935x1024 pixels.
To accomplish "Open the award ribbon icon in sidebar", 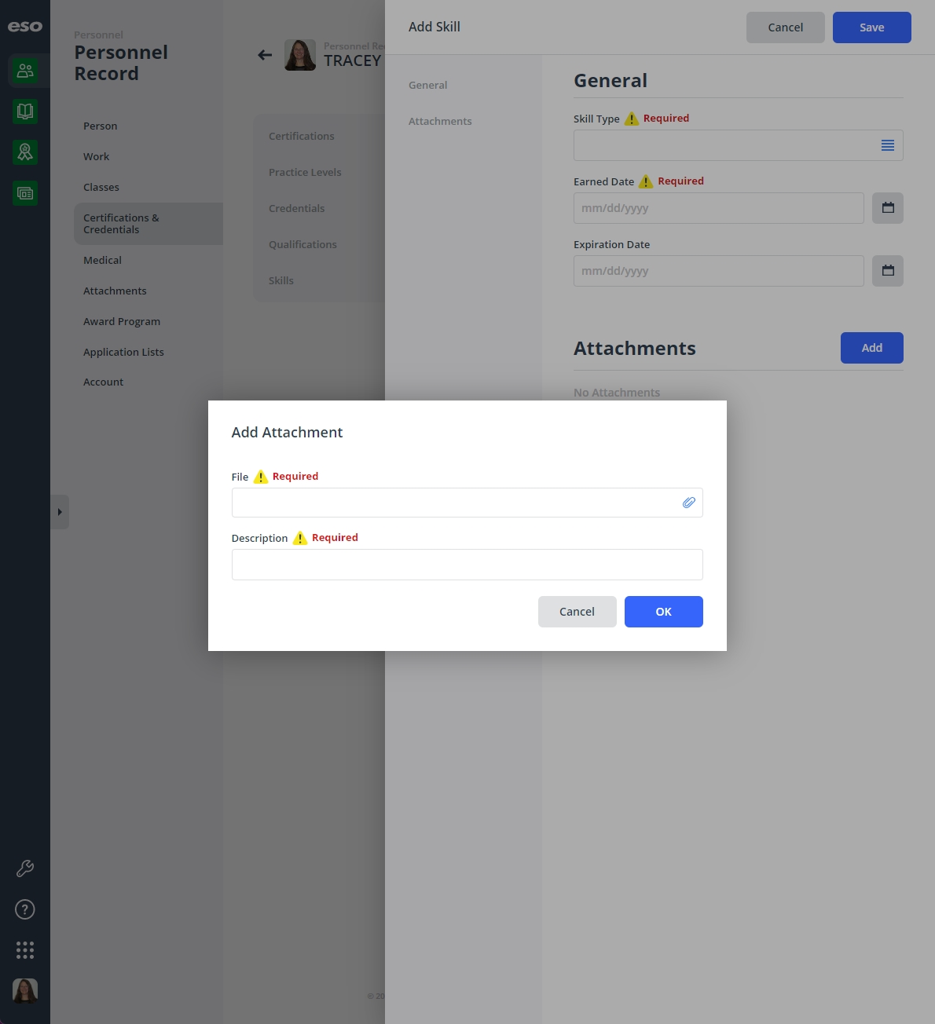I will pyautogui.click(x=25, y=152).
